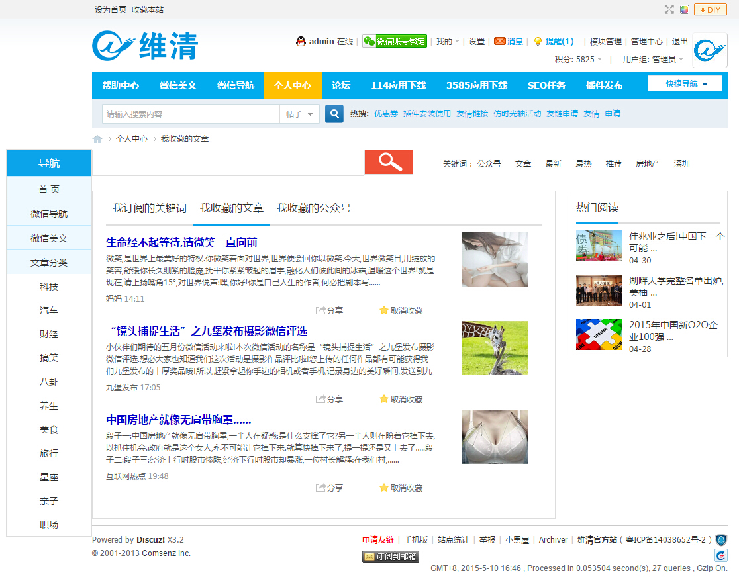The width and height of the screenshot is (739, 585).
Task: Click 科技 category in sidebar
Action: pos(49,287)
